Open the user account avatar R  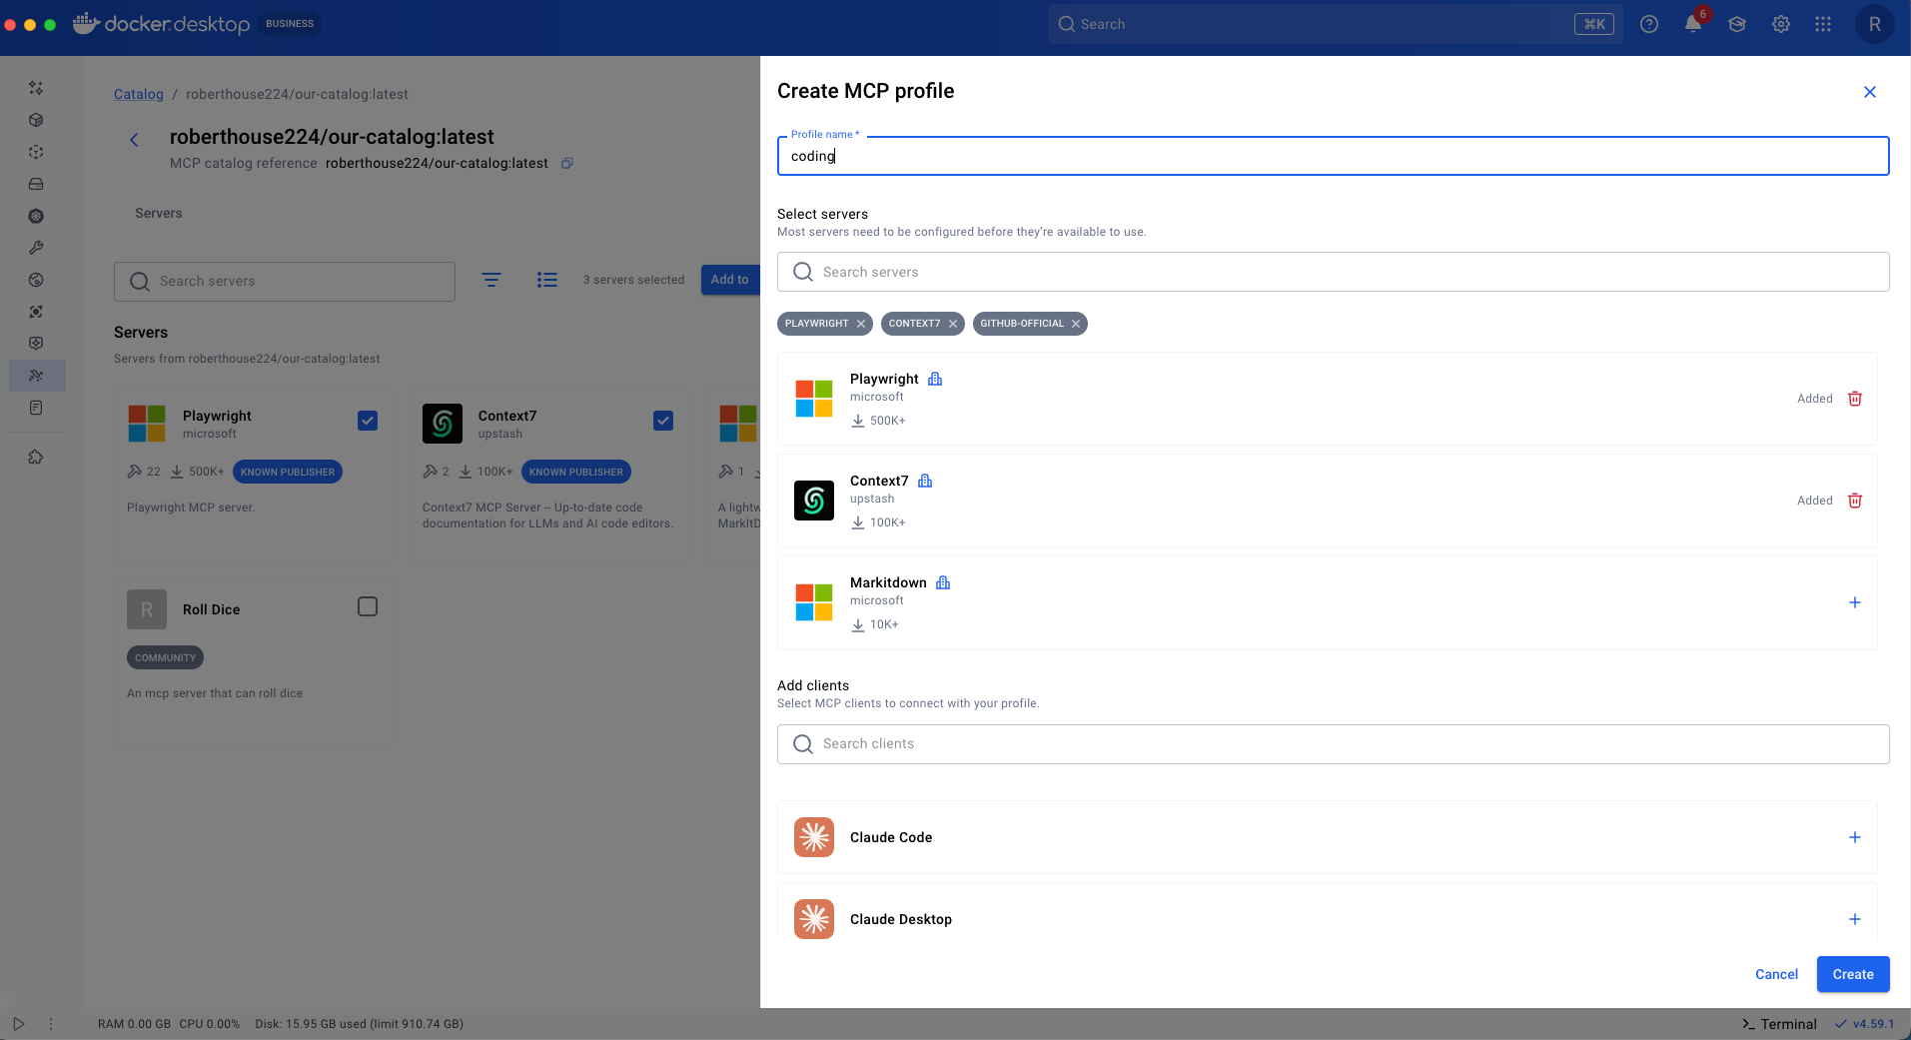tap(1874, 24)
